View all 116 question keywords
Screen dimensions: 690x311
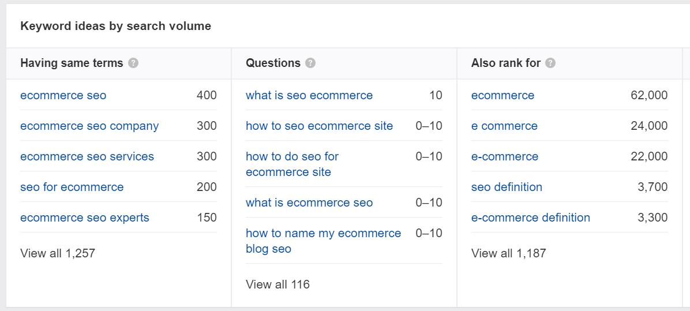(x=277, y=284)
